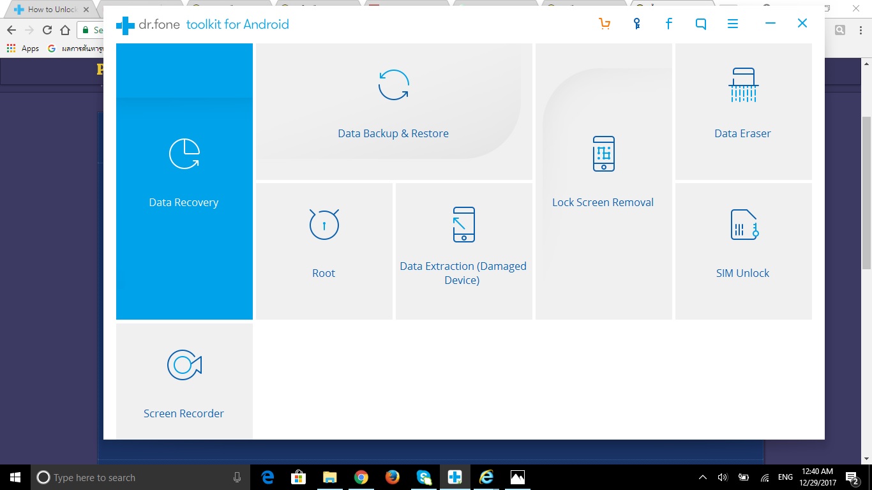872x490 pixels.
Task: Open the Apps bookmarks shortcut in Chrome
Action: pyautogui.click(x=23, y=48)
